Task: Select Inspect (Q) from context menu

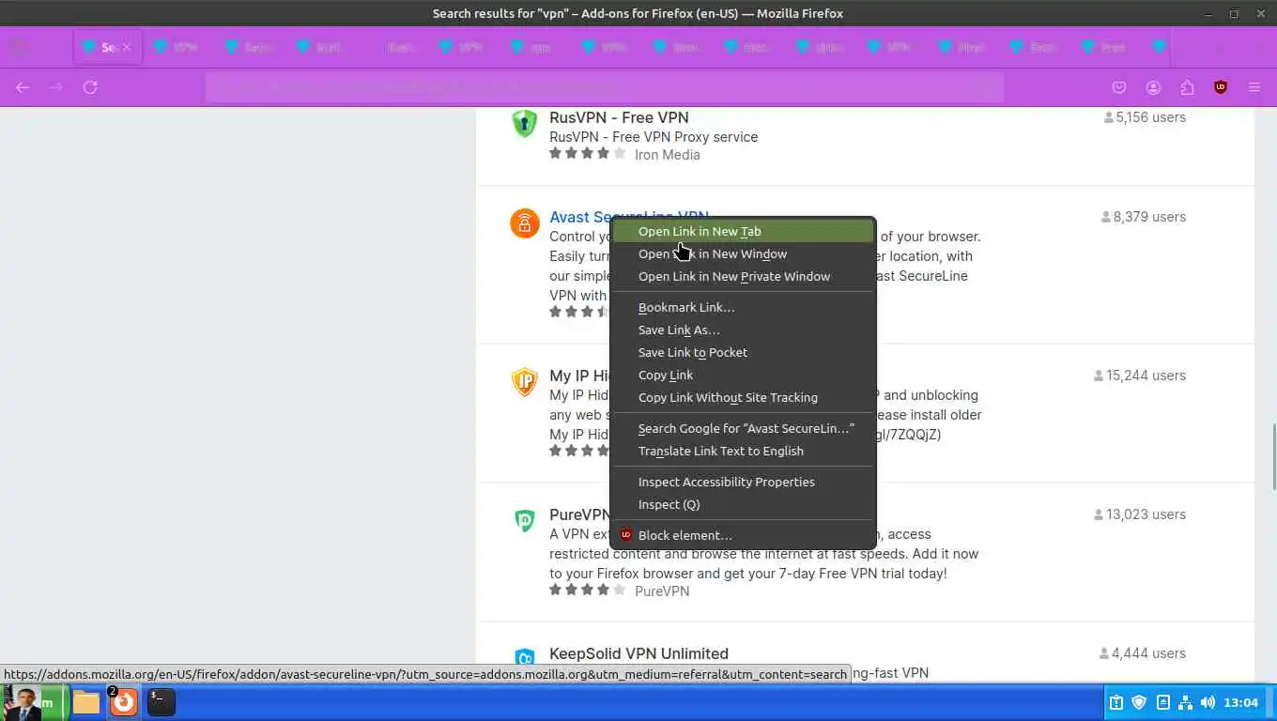Action: [x=743, y=504]
